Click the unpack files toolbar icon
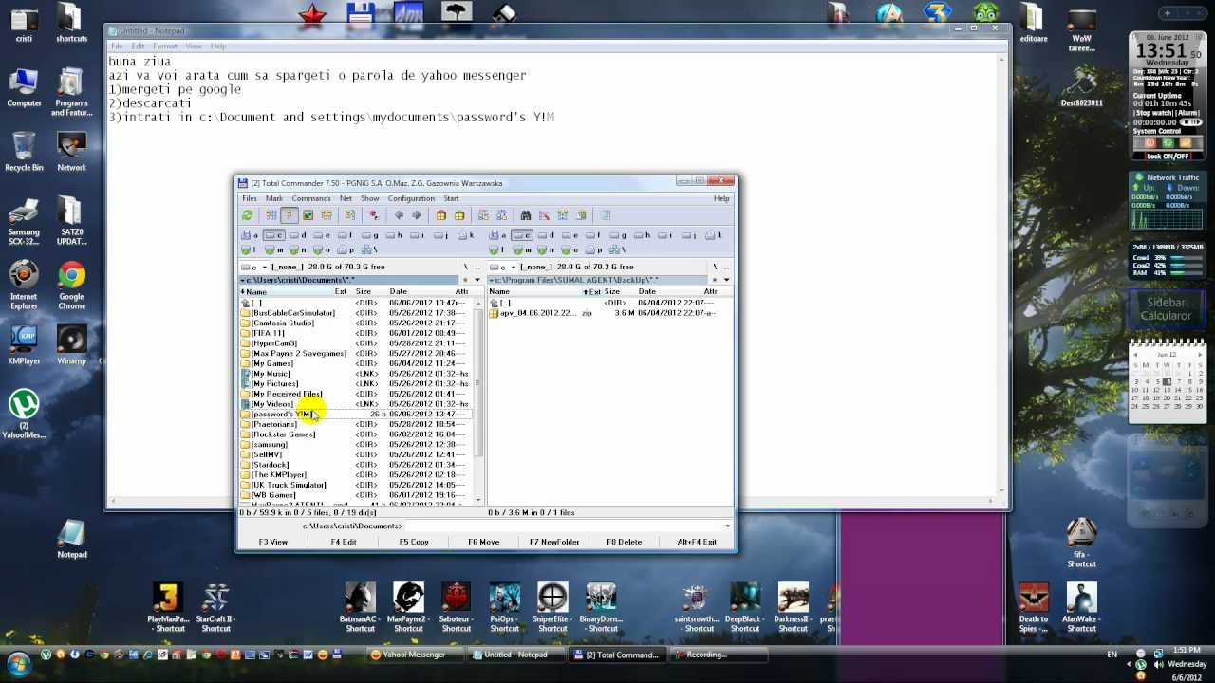This screenshot has width=1215, height=683. [x=459, y=215]
